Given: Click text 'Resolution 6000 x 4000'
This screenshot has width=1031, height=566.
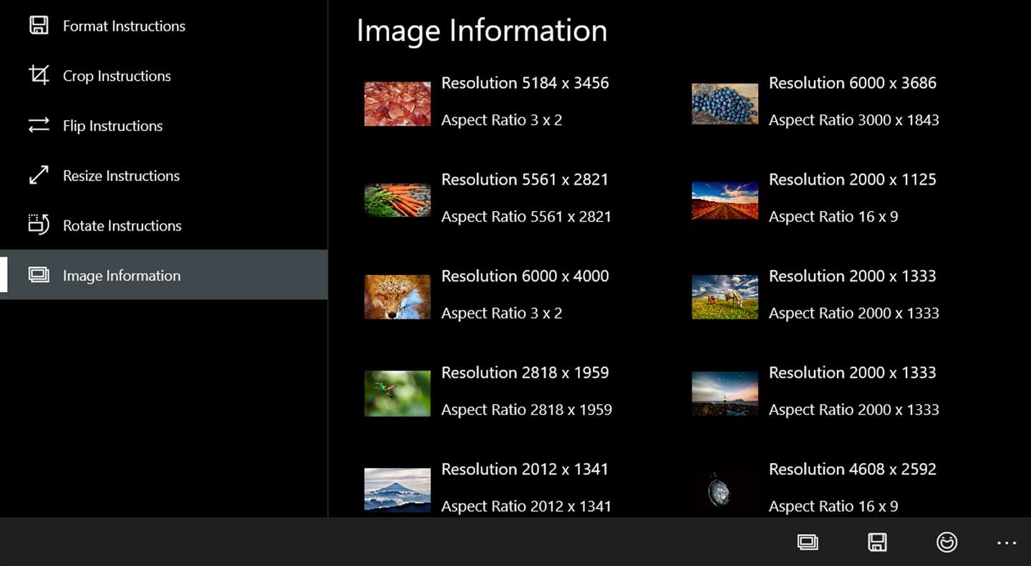Looking at the screenshot, I should click(x=525, y=276).
